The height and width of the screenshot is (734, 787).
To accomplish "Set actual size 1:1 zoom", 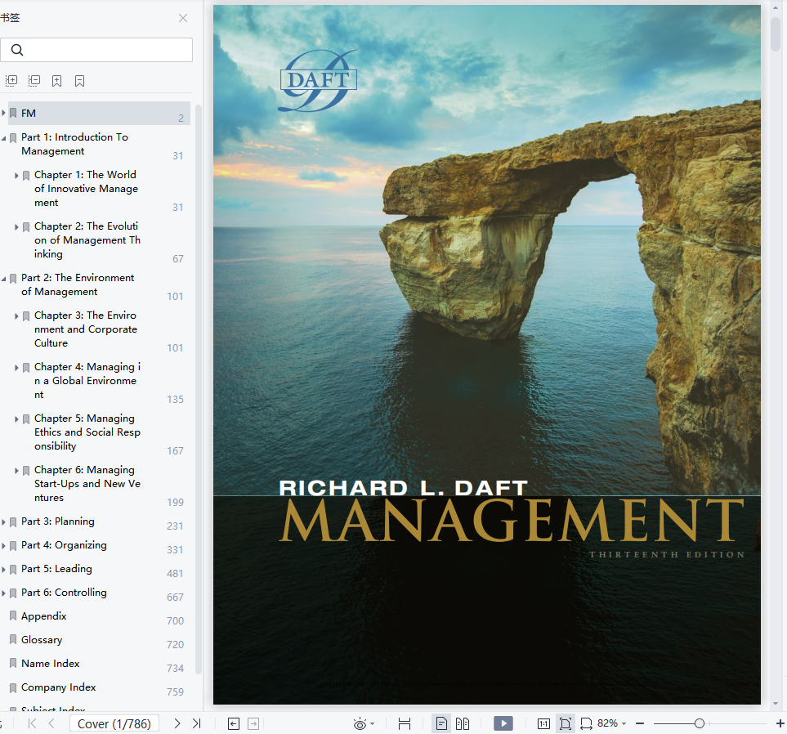I will 543,723.
